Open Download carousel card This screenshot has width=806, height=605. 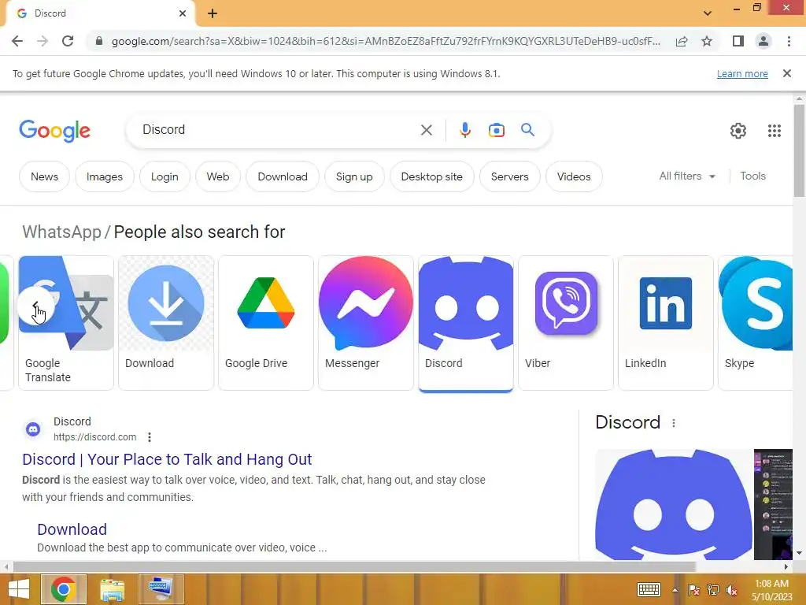tap(166, 322)
